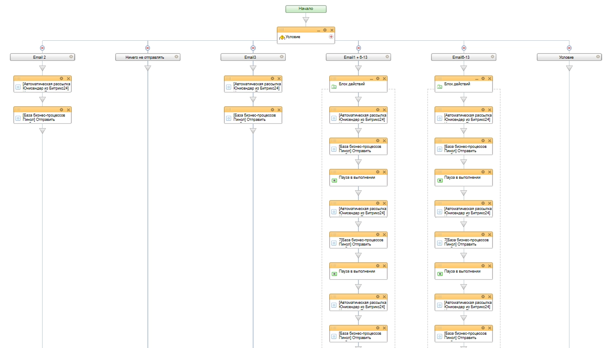Click the green Начало start node
The height and width of the screenshot is (348, 615).
(x=306, y=9)
